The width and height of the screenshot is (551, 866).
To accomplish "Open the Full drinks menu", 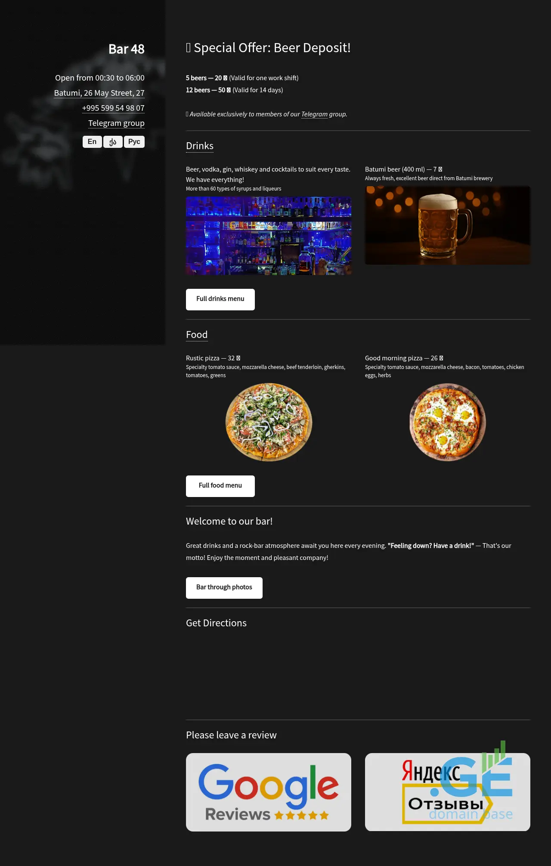I will (220, 299).
